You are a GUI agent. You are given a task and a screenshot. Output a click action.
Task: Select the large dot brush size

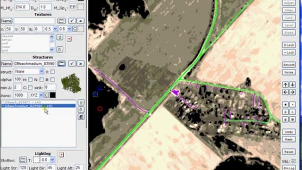click(x=285, y=104)
